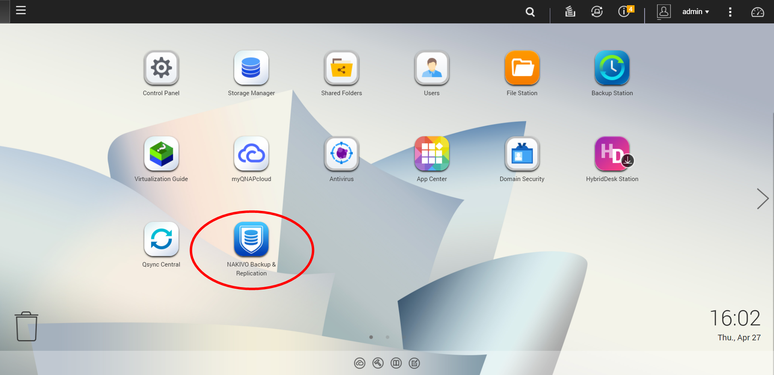
Task: Open myQNAPcloud app
Action: tap(251, 154)
